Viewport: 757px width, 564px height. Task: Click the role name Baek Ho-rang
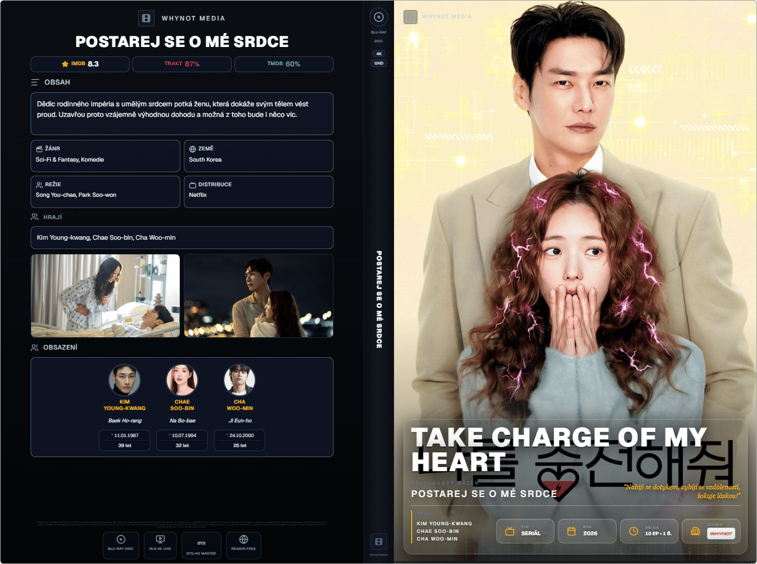[x=125, y=421]
